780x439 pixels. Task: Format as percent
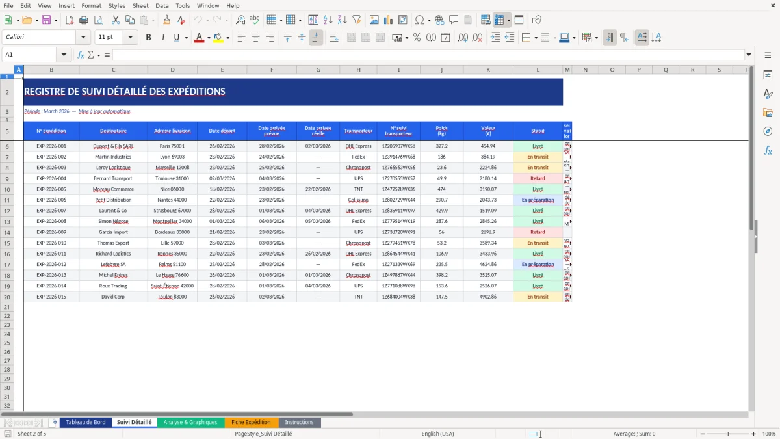tap(417, 38)
